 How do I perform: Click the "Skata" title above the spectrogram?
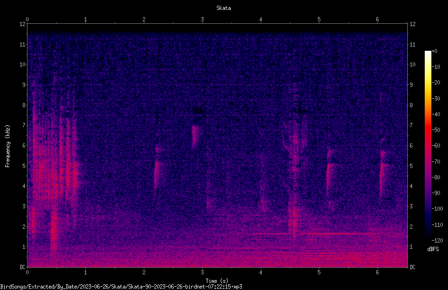(224, 8)
